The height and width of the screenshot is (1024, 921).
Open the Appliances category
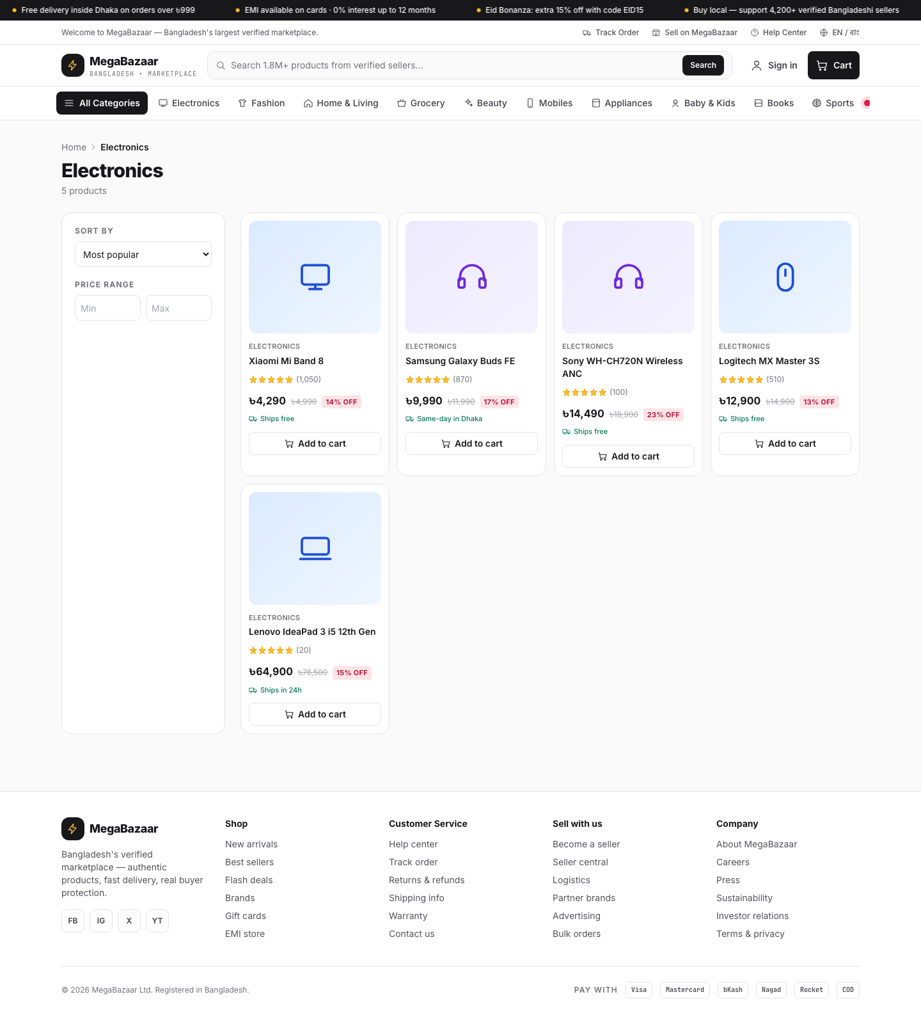(622, 103)
